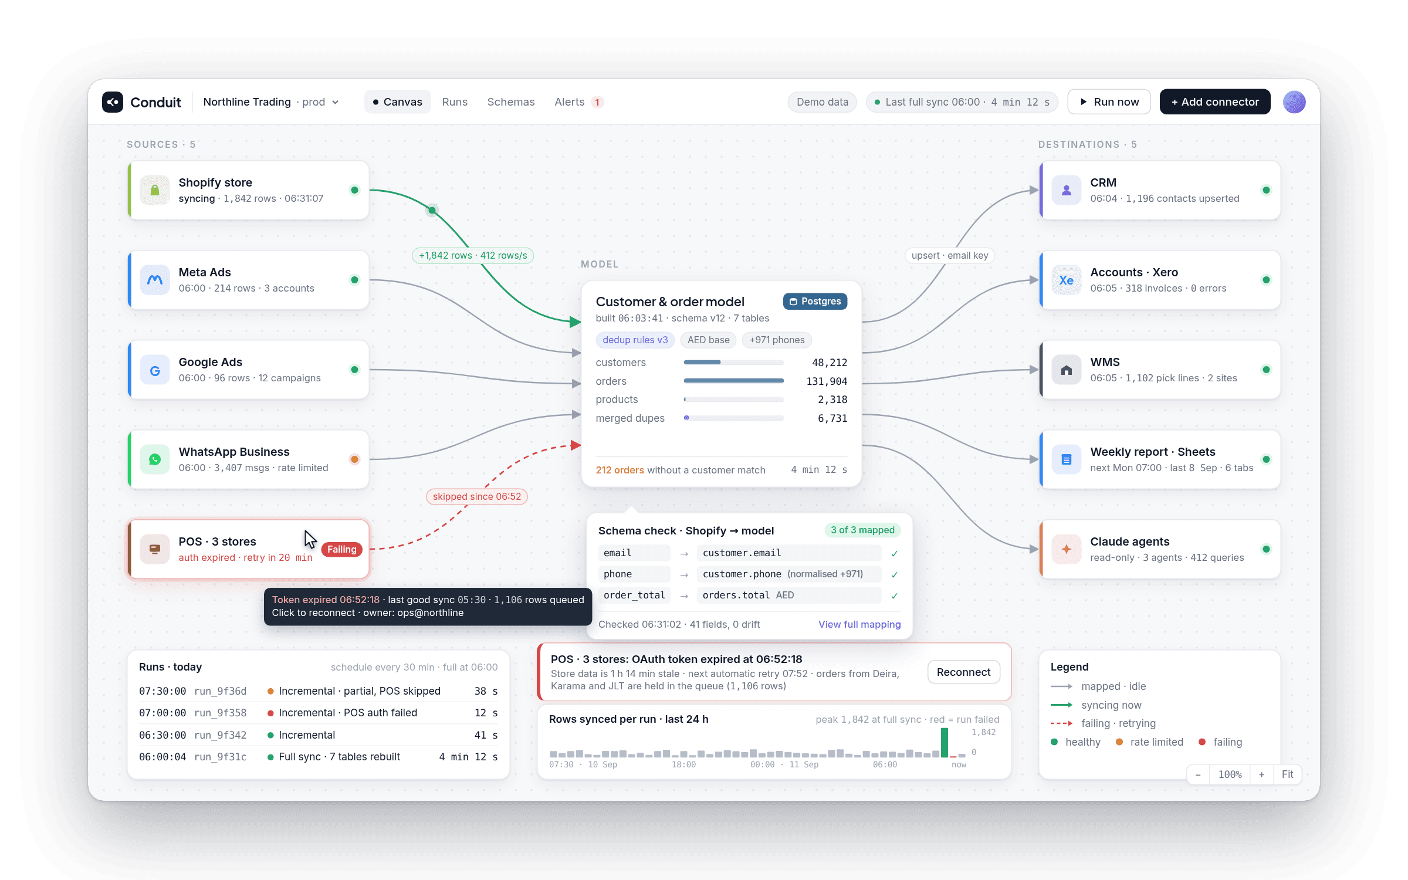
Task: Click the Conduit logo icon
Action: point(113,102)
